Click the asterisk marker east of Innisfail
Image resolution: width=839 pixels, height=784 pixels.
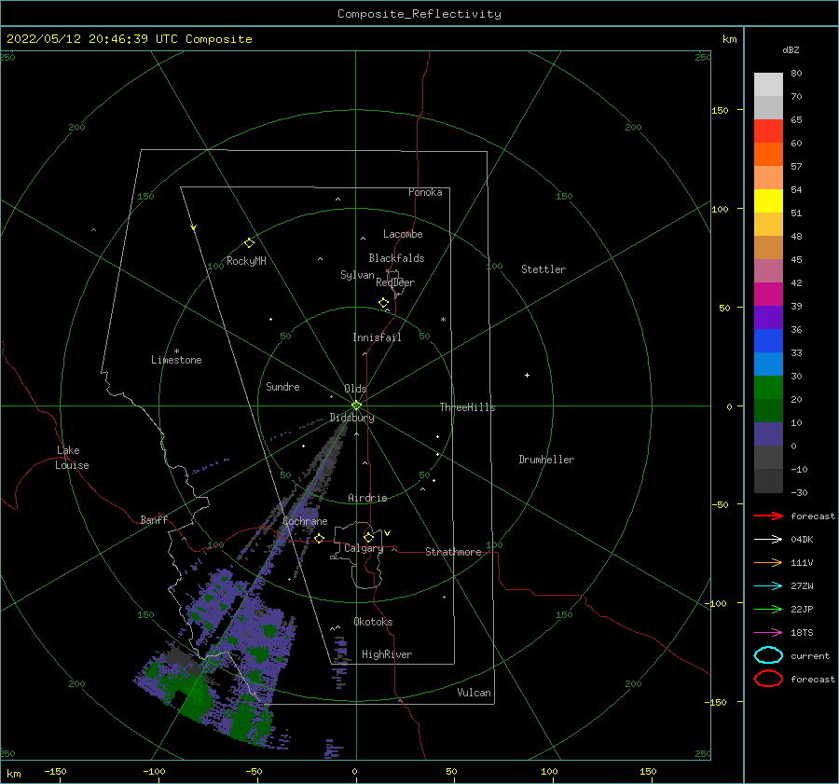coord(443,320)
